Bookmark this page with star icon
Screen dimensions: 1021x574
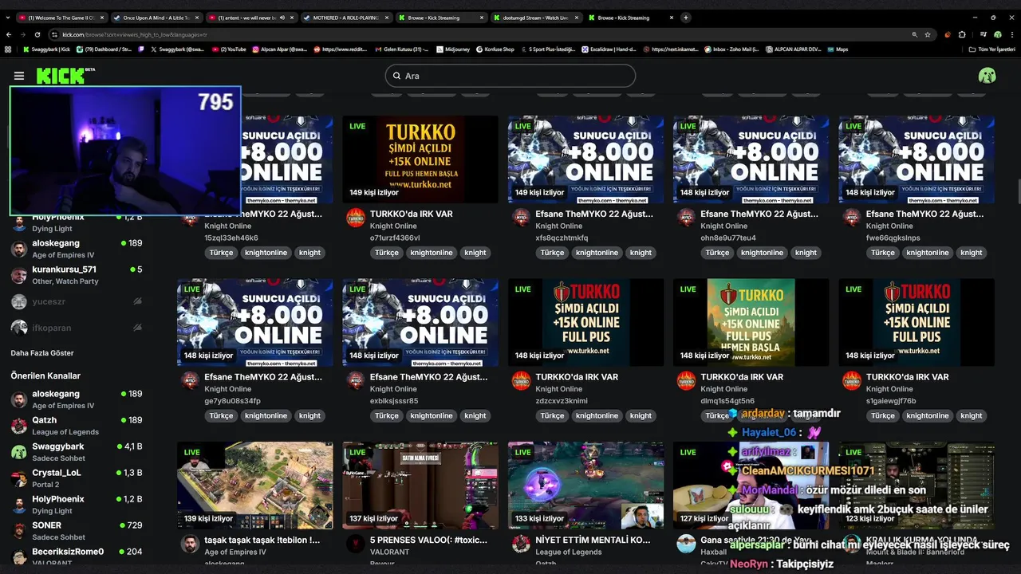928,34
